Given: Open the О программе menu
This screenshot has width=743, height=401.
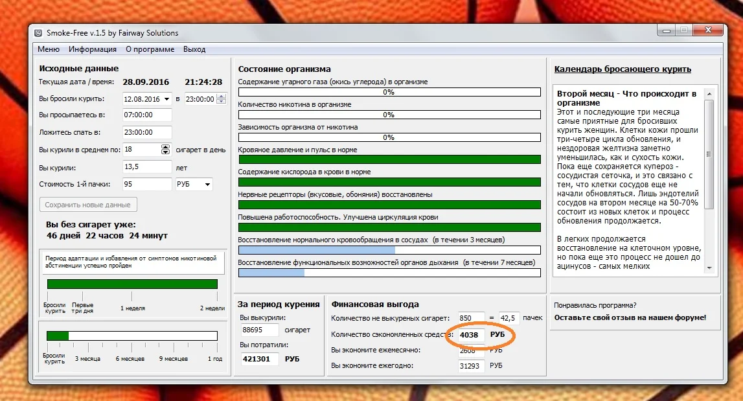Looking at the screenshot, I should tap(151, 49).
